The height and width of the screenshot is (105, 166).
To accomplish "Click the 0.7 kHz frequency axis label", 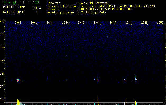I will (x=2, y=87).
